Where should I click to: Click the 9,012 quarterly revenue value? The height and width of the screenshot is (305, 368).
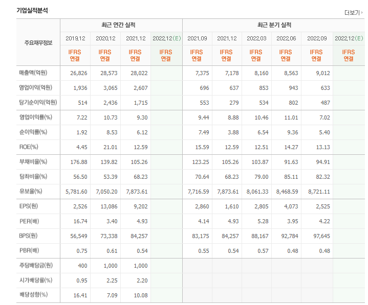click(323, 73)
